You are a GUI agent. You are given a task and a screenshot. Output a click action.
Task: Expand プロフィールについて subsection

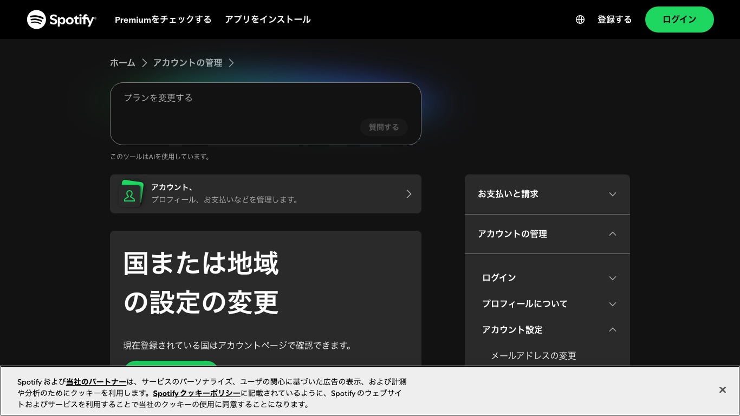point(549,304)
